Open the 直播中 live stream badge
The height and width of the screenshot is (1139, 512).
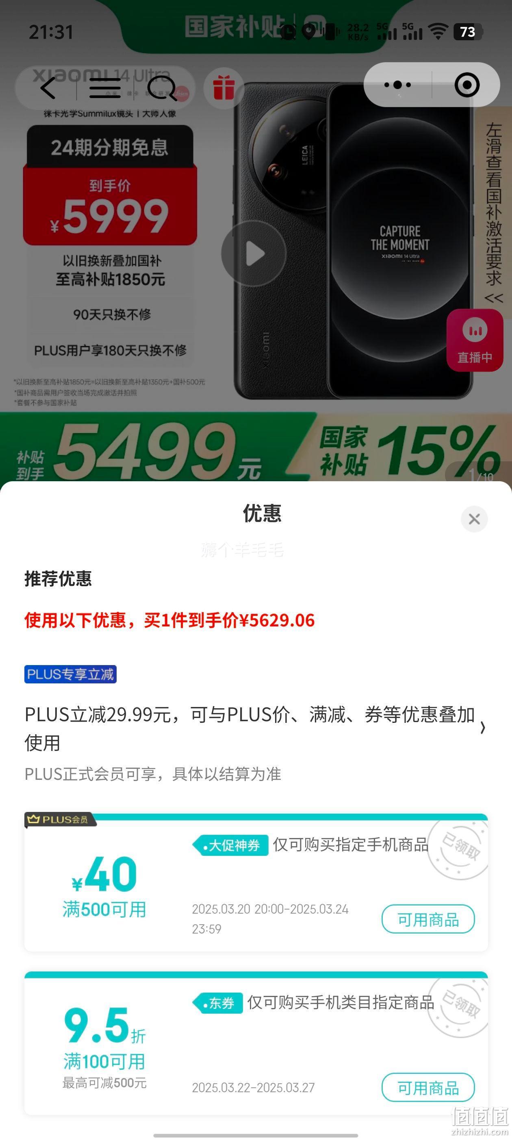[x=475, y=340]
